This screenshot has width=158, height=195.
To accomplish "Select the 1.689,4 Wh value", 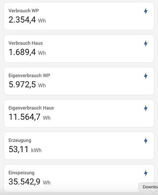I will 27,52.
